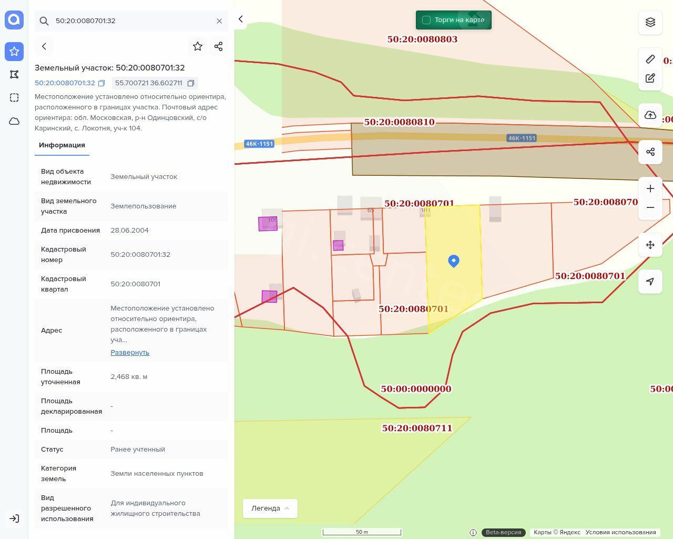
Task: Collapse the left information sidebar
Action: click(x=241, y=19)
